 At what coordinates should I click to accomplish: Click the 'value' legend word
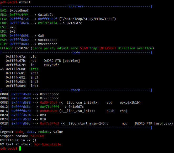point(58,132)
